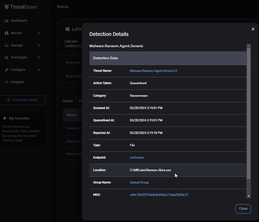This screenshot has height=222, width=259.
Task: Dismiss Detection Details with X icon
Action: (x=253, y=29)
